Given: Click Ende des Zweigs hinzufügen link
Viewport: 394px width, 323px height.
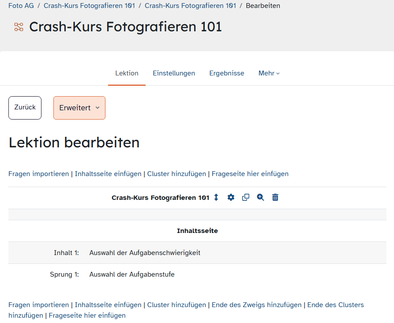Looking at the screenshot, I should 256,305.
